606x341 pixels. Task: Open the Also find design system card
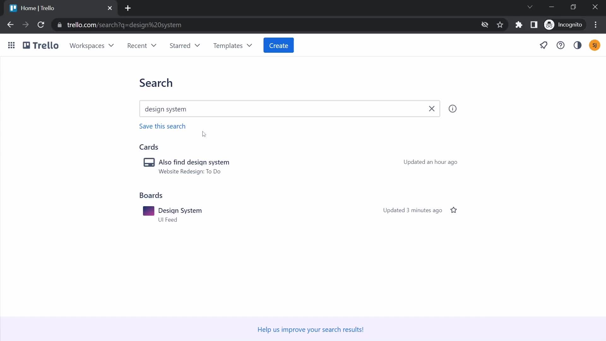click(194, 162)
